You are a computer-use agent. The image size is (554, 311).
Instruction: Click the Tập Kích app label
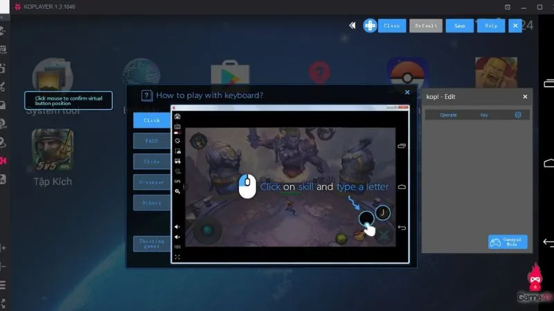tap(53, 182)
